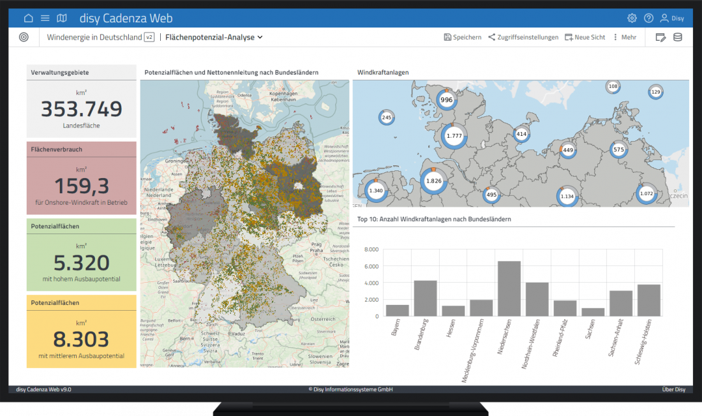Open the help menu question mark icon
Screen dimensions: 702x416
(649, 18)
